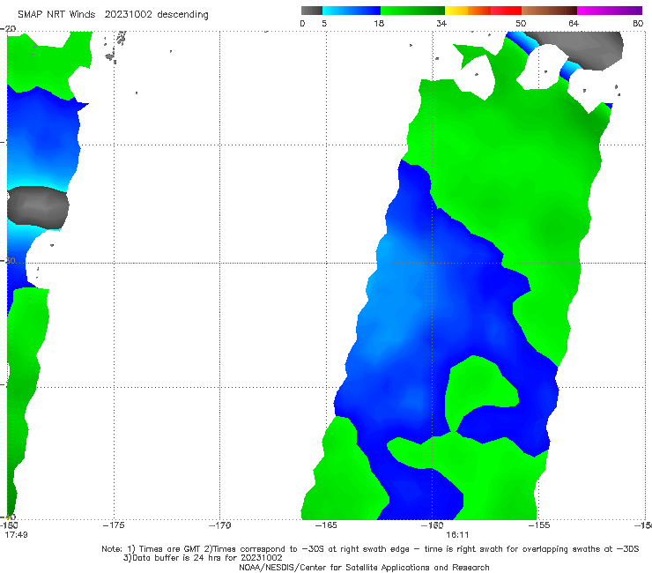Click the color bar label '64'

point(574,23)
